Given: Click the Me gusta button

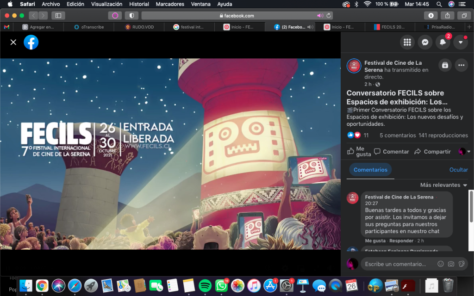Looking at the screenshot, I should pyautogui.click(x=359, y=152).
